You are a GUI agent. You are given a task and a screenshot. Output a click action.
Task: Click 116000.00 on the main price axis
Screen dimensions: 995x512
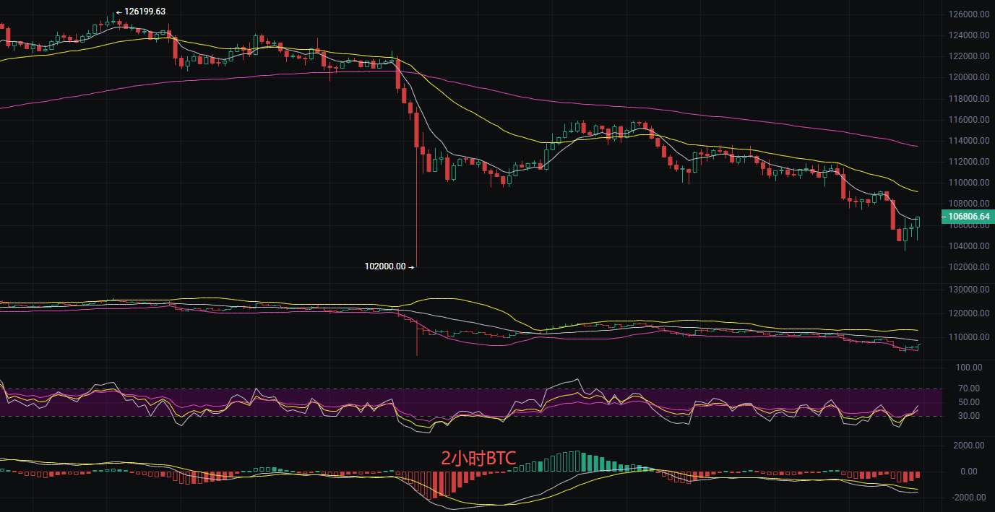click(968, 120)
